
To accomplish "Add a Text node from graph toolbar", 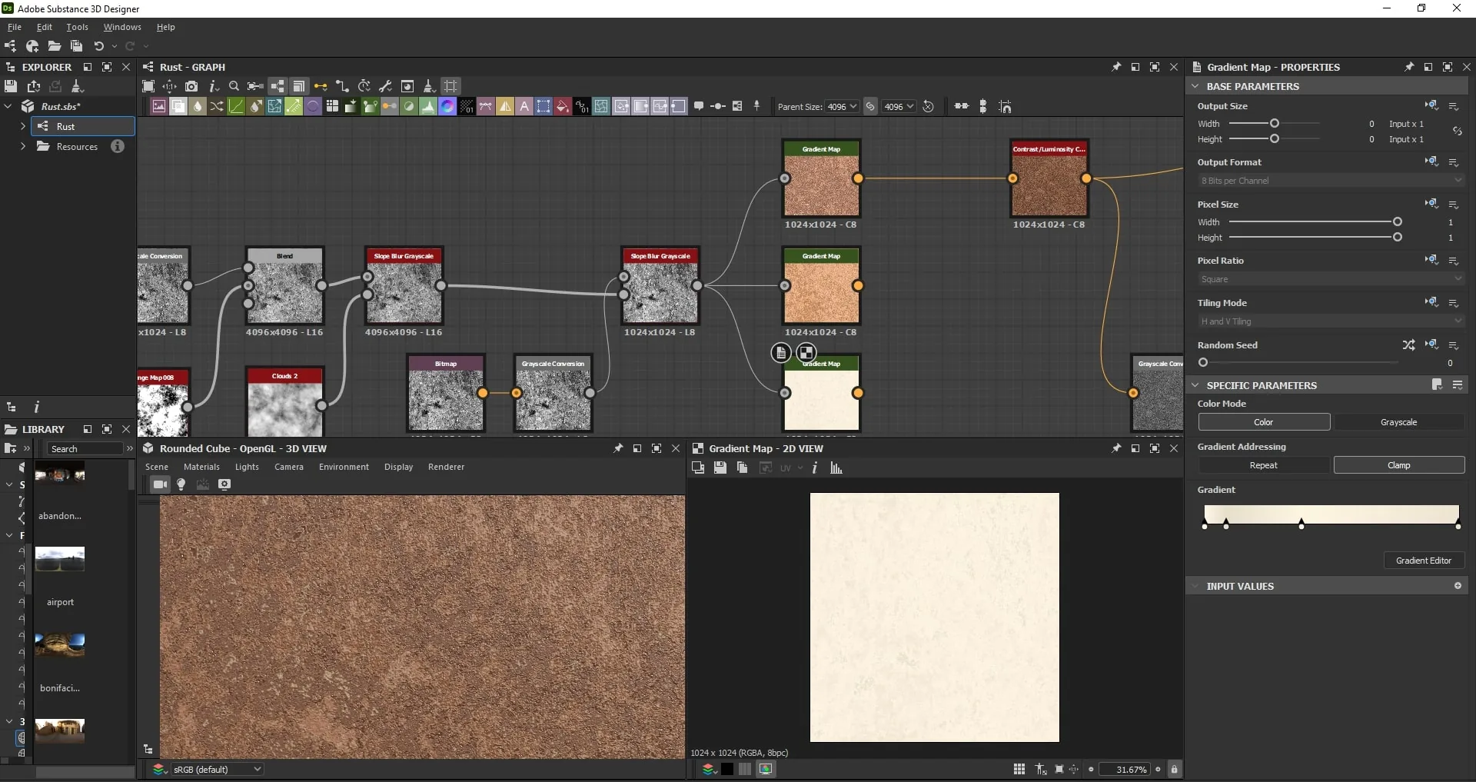I will pos(524,106).
